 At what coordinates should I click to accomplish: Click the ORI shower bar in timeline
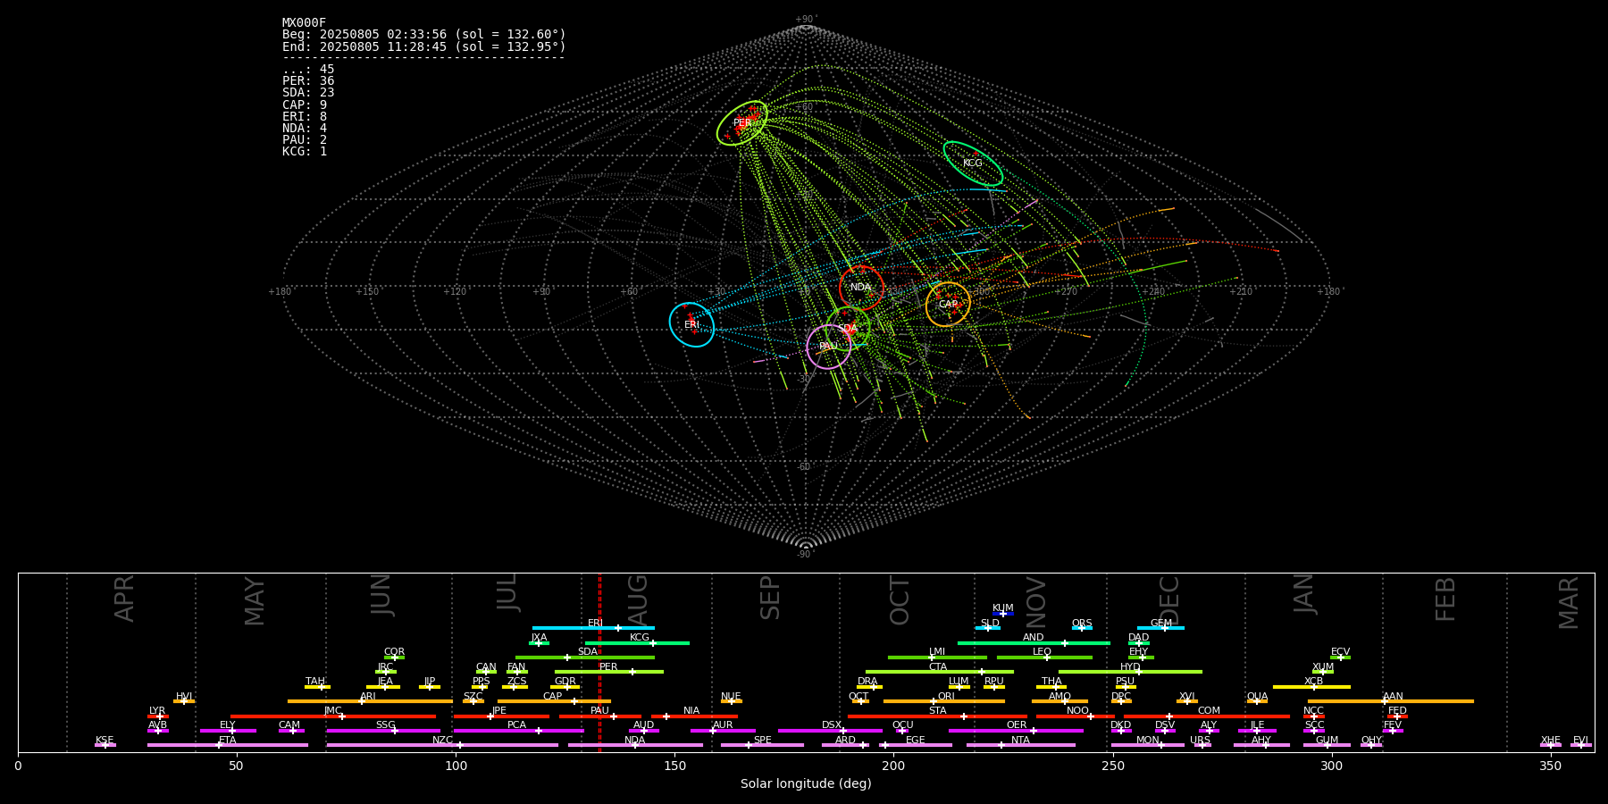(943, 701)
